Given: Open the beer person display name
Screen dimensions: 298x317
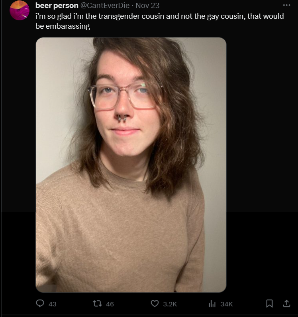Looking at the screenshot, I should (57, 6).
